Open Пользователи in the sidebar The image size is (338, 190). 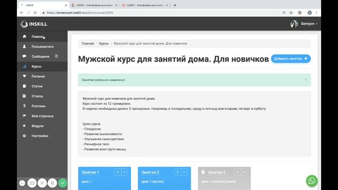pos(42,46)
